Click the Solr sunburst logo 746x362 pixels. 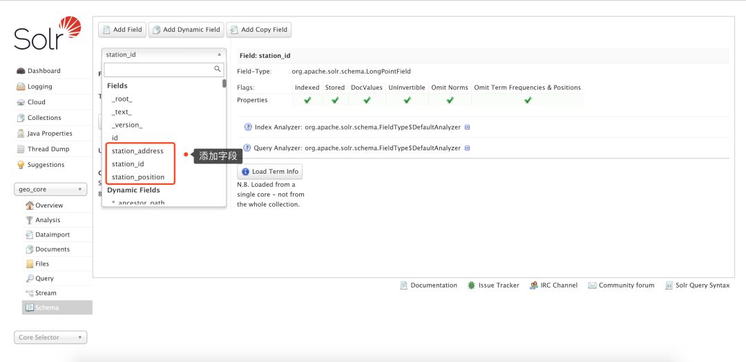70,27
